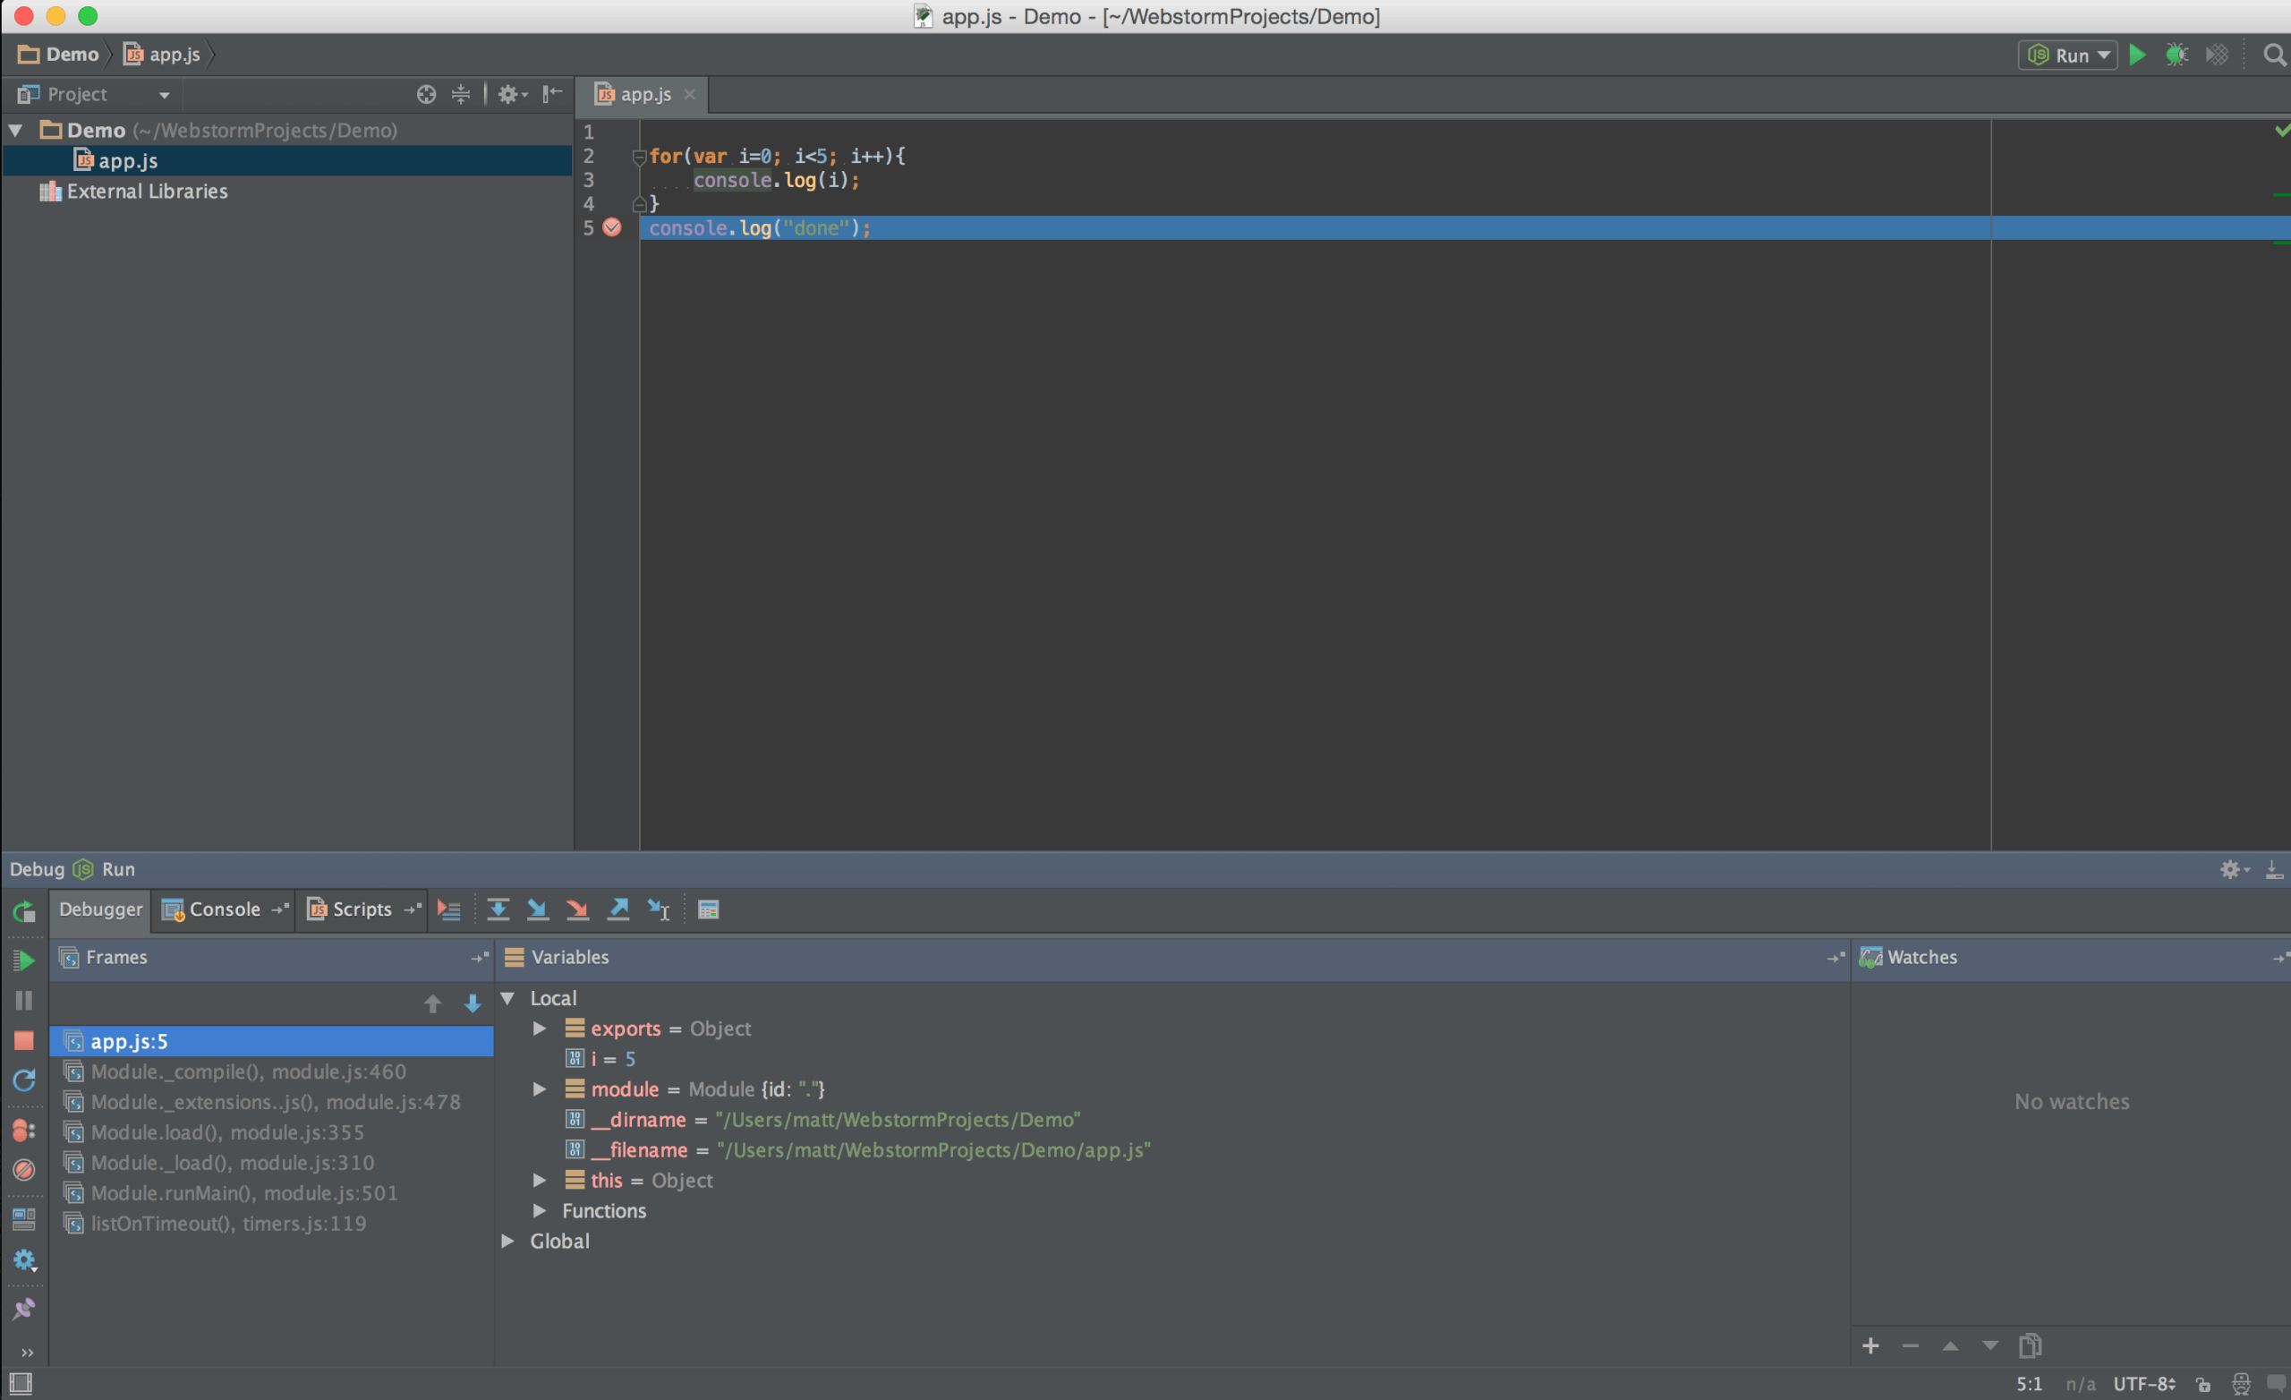This screenshot has width=2291, height=1400.
Task: Click the Step Out icon
Action: [x=618, y=909]
